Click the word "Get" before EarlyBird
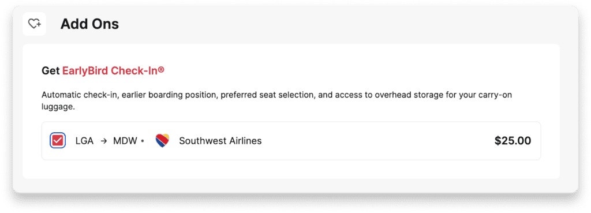Viewport: 591px width, 213px height. click(x=51, y=70)
